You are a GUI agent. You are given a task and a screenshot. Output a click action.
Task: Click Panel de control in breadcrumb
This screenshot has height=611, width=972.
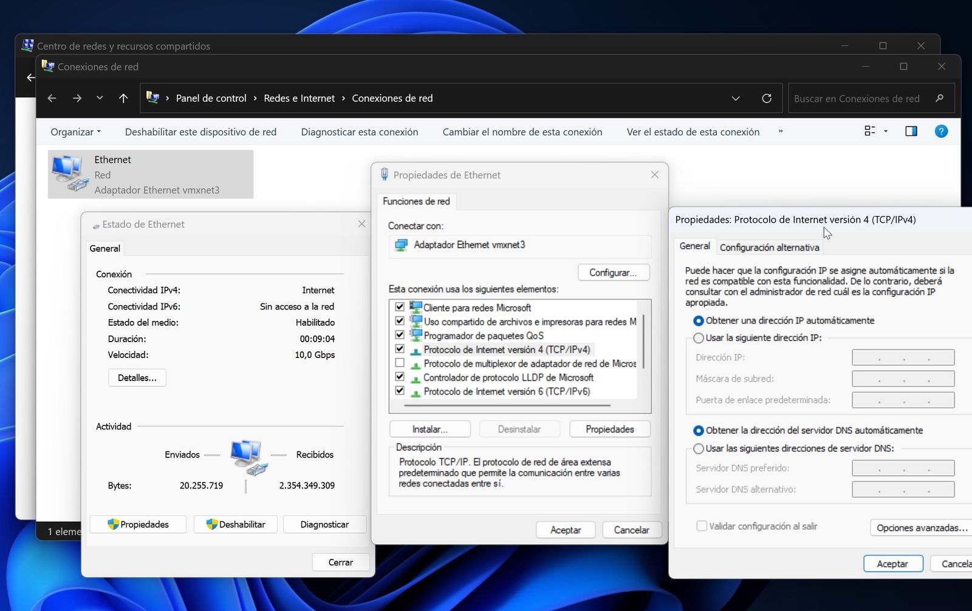point(211,98)
